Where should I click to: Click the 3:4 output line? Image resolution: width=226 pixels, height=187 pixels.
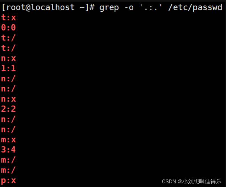[8, 149]
